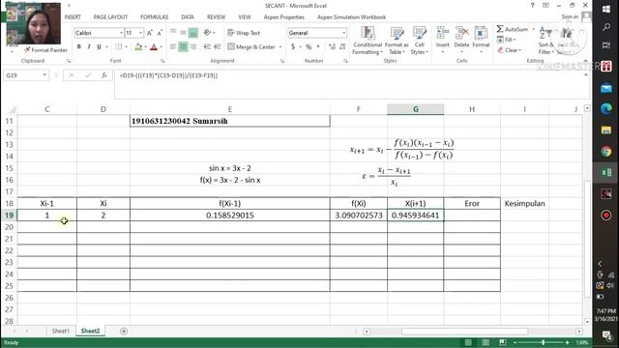Toggle Bold formatting

click(79, 47)
